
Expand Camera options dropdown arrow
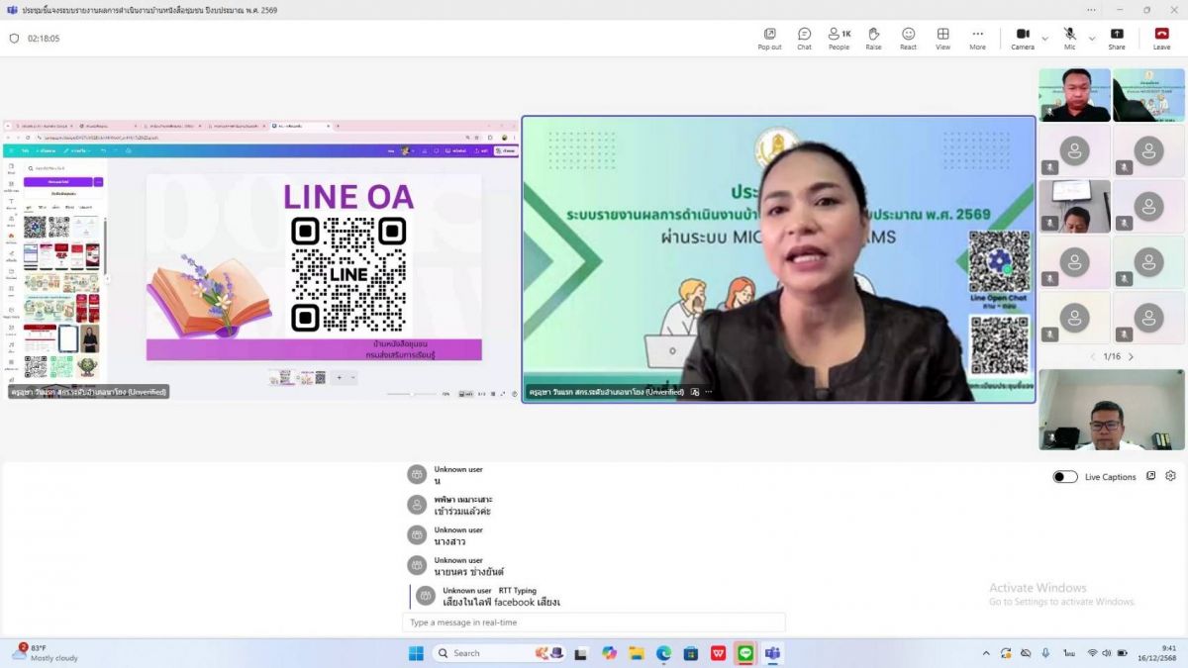tap(1044, 39)
